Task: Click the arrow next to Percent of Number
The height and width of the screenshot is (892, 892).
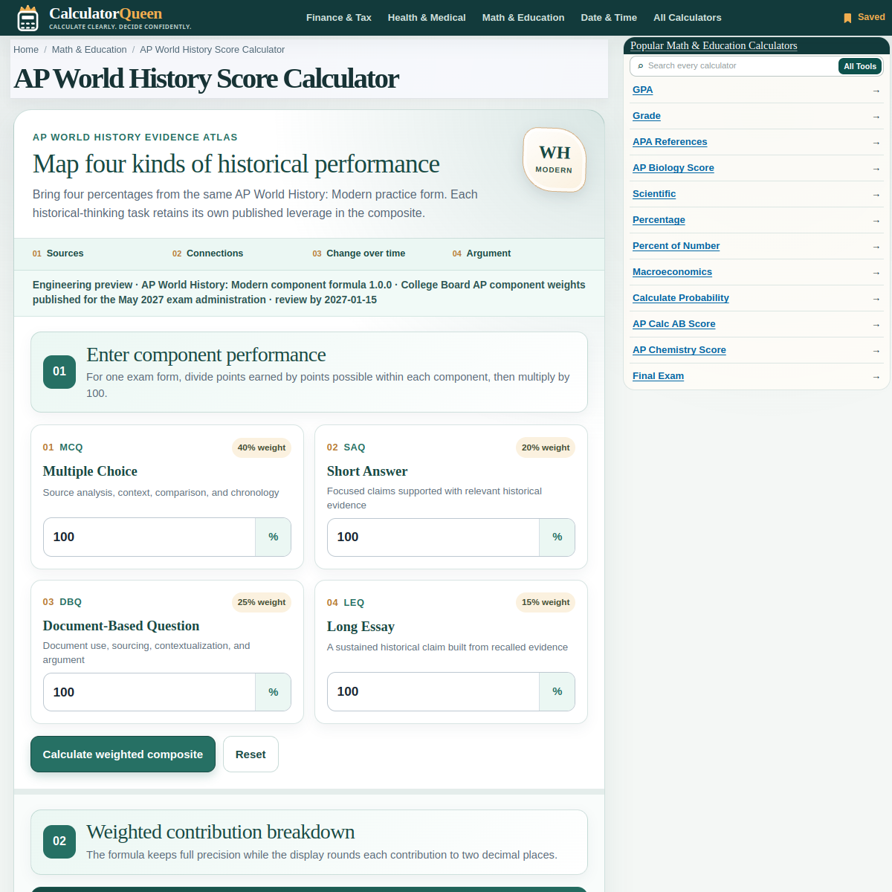Action: point(876,247)
